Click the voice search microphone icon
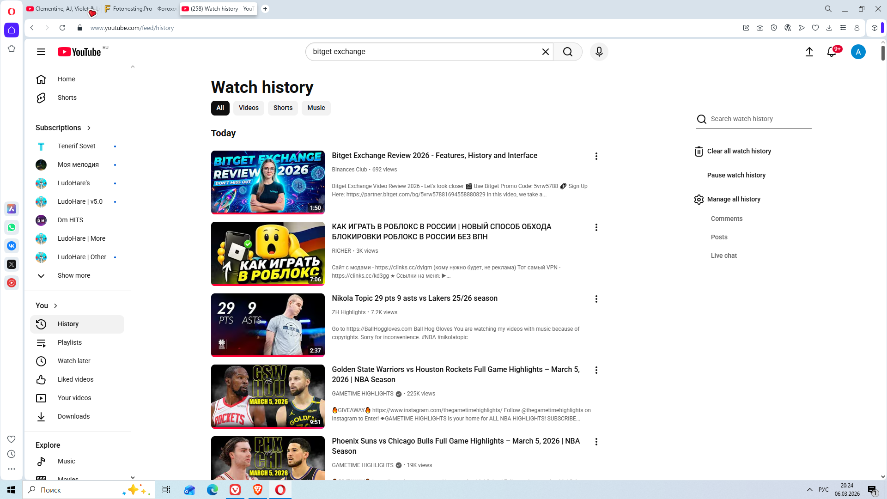Viewport: 887px width, 499px height. pos(599,52)
